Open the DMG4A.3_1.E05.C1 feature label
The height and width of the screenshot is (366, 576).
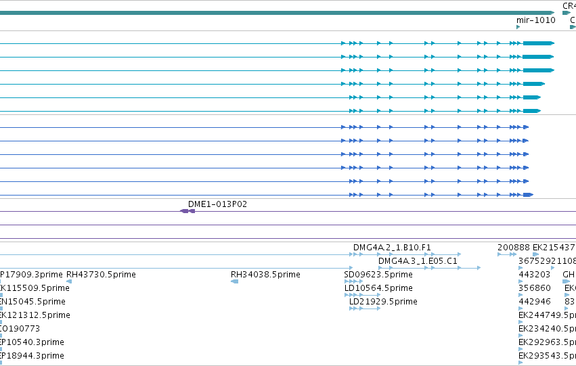click(418, 261)
